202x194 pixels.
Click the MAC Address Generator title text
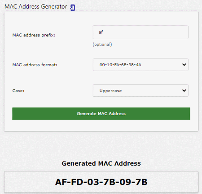pos(36,7)
